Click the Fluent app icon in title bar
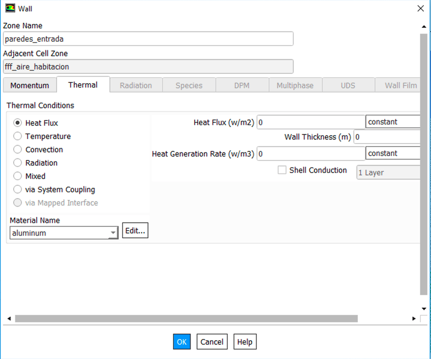The height and width of the screenshot is (359, 431). point(10,9)
